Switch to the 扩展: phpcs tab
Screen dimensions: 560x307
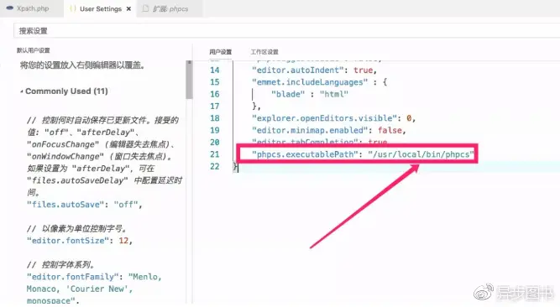(165, 8)
